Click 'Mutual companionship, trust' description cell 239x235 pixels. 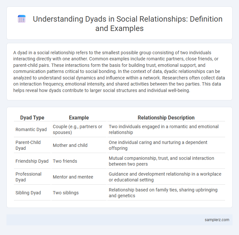166,161
